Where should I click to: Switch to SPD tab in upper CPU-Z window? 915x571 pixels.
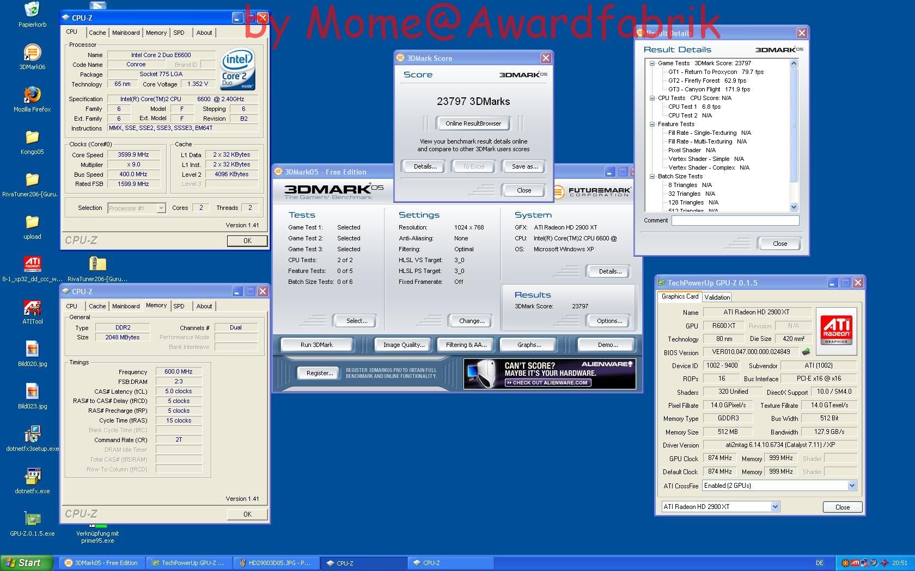tap(179, 33)
